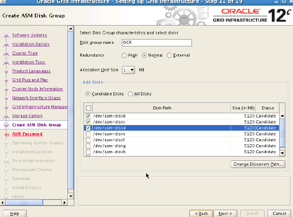Check the /dev/asm-diskh checkbox
This screenshot has height=217, width=293.
(x=88, y=152)
